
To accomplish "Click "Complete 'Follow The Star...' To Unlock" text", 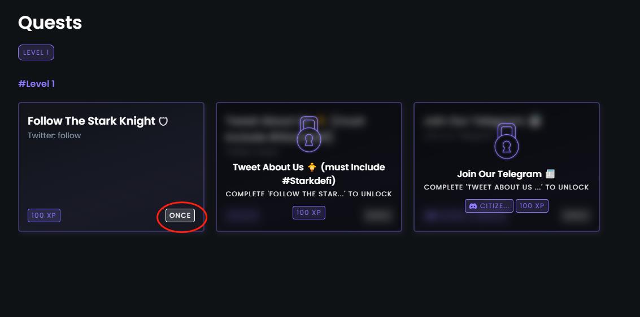I will coord(308,194).
